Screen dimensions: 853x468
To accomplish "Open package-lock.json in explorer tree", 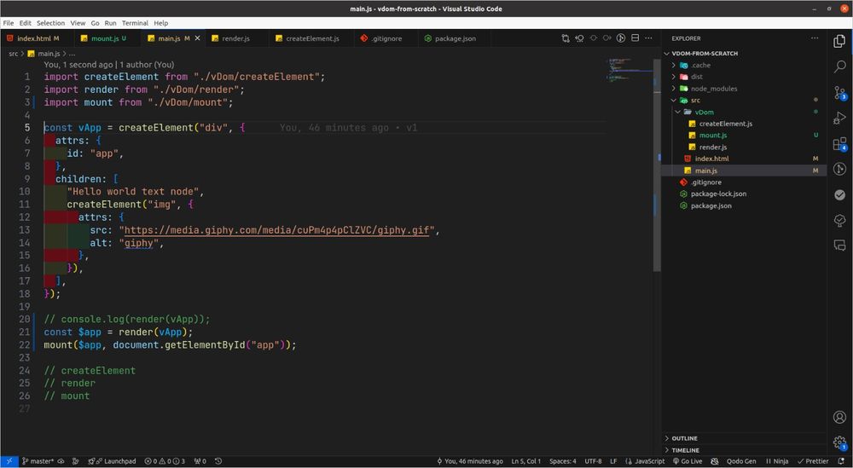I will point(744,194).
